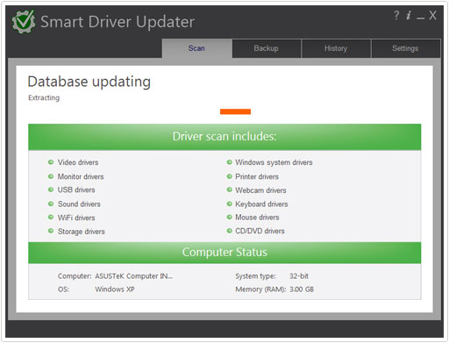Screen dimensions: 449x343
Task: Click the green bullet beside WiFi drivers
Action: [51, 218]
